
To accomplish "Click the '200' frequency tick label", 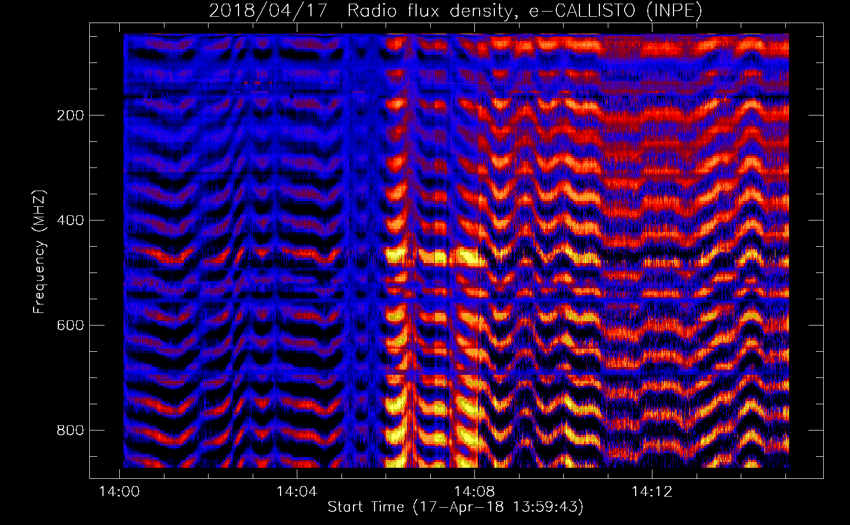I will (x=70, y=115).
